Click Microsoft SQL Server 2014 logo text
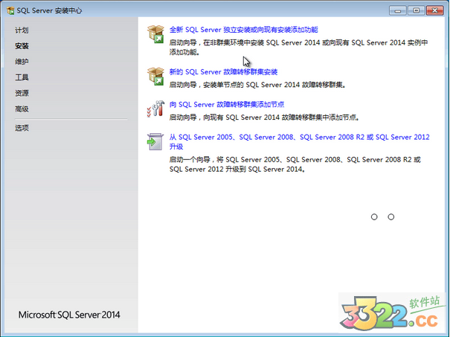The image size is (450, 337). 69,315
